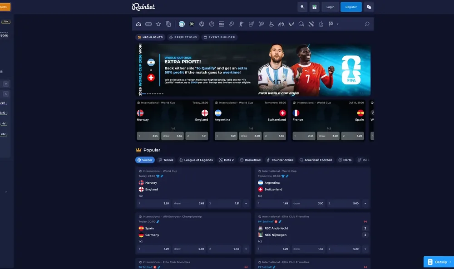Click the Register button

[351, 7]
